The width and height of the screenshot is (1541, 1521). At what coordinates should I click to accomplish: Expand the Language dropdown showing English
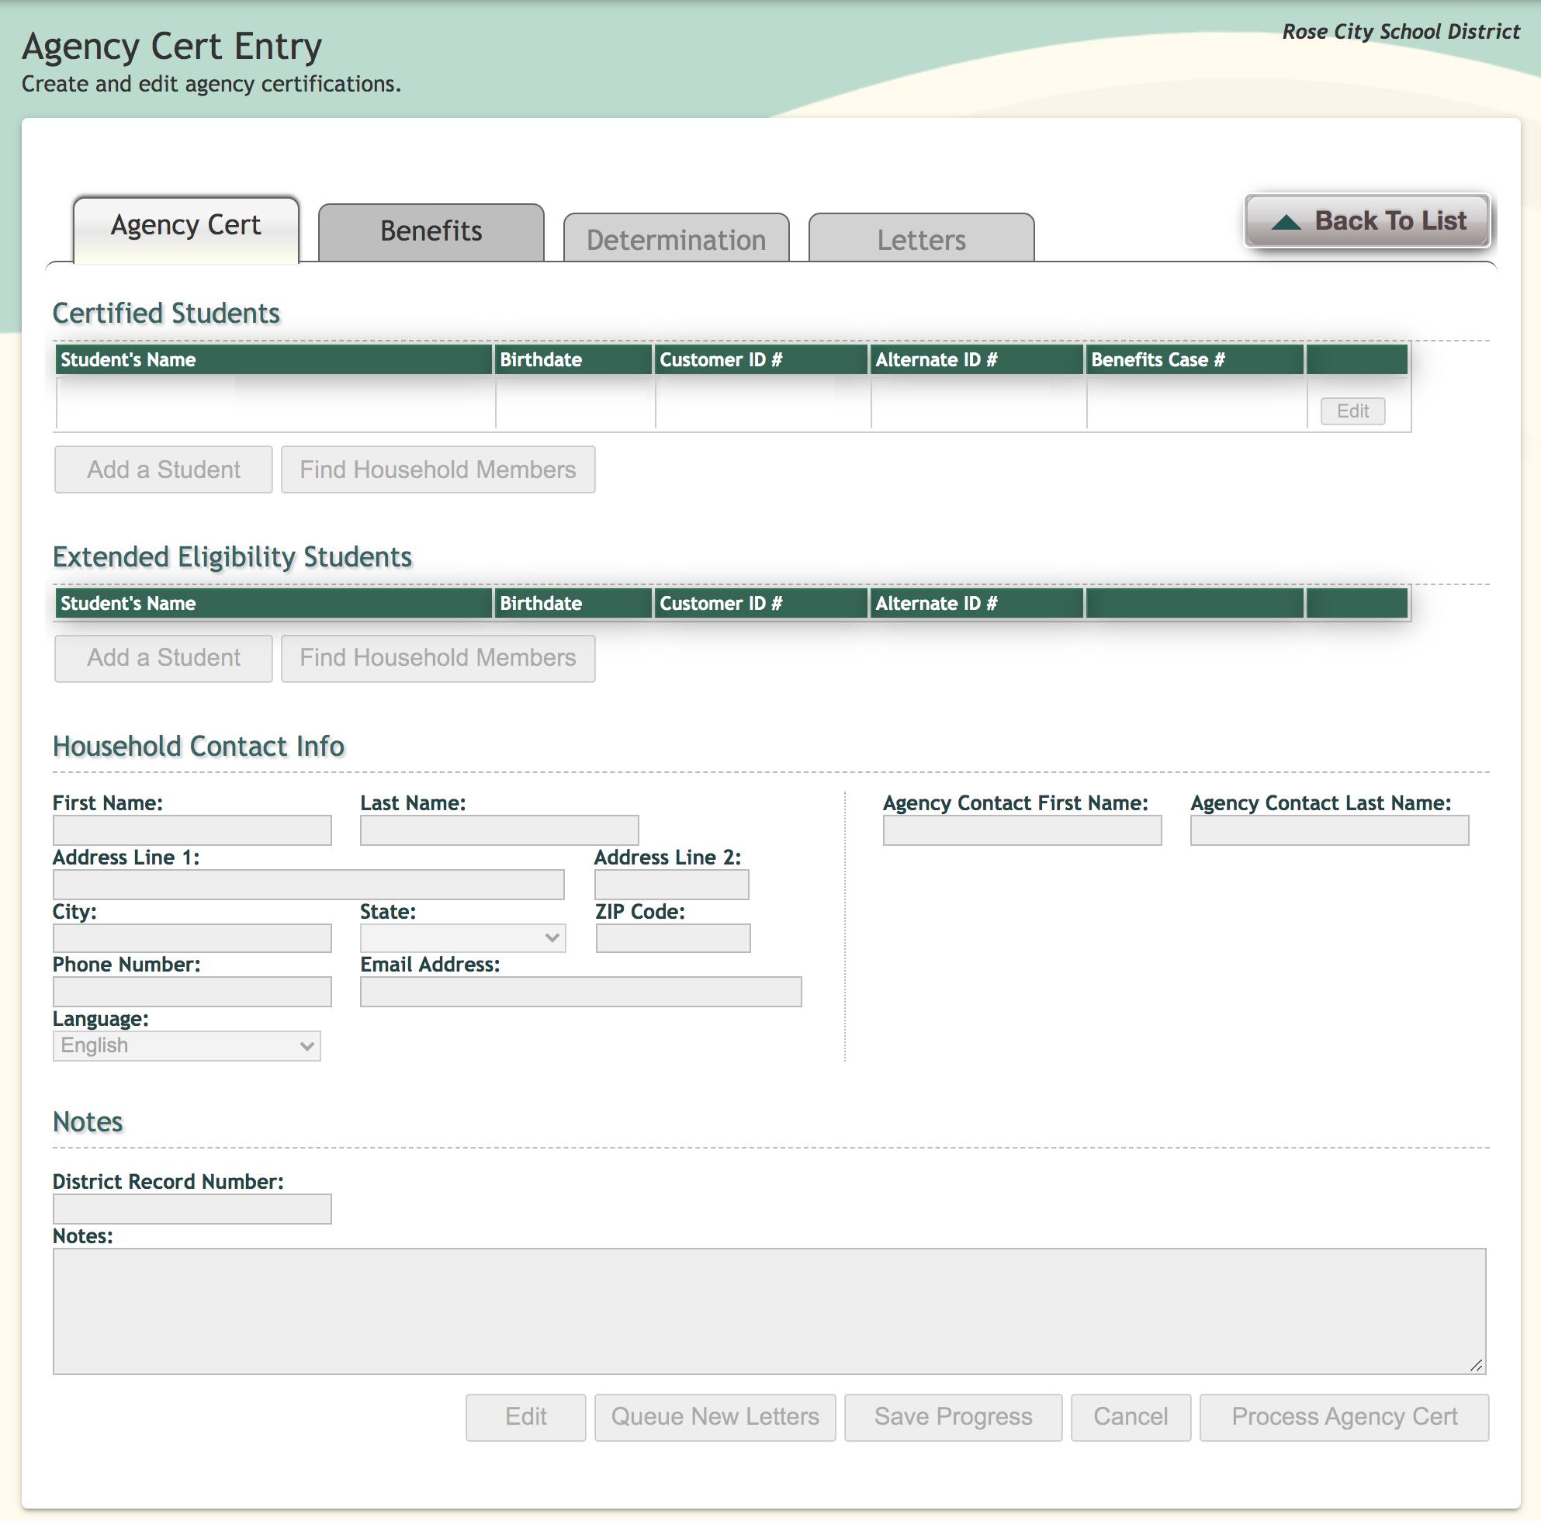(x=187, y=1045)
